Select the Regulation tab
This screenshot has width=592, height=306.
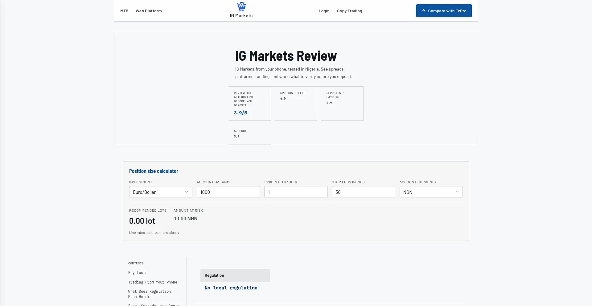pyautogui.click(x=235, y=275)
